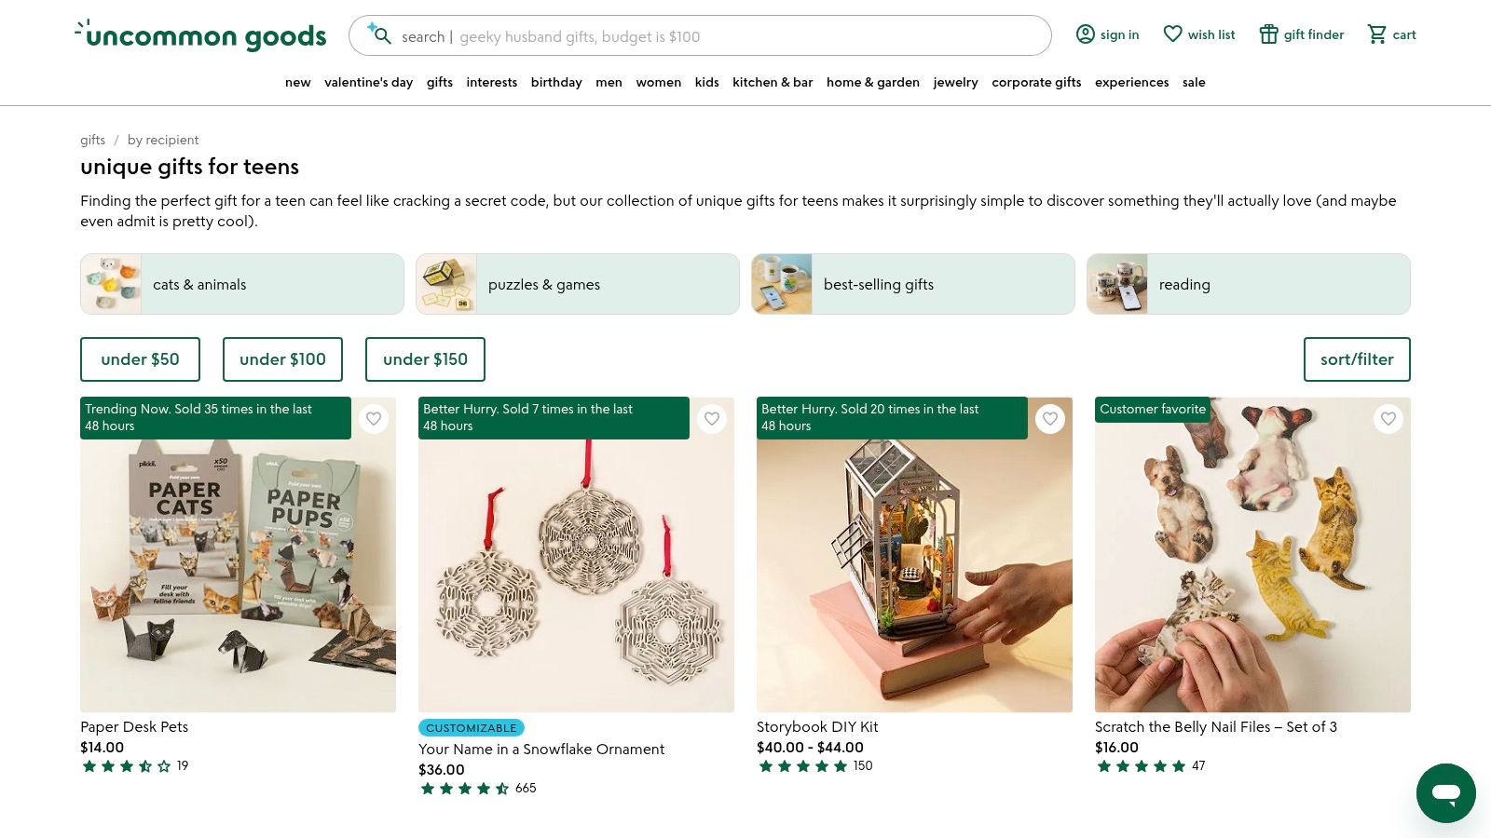Image resolution: width=1491 pixels, height=838 pixels.
Task: Open the sort/filter panel
Action: [1357, 359]
